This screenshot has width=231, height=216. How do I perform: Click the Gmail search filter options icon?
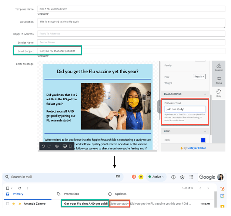tap(118, 177)
